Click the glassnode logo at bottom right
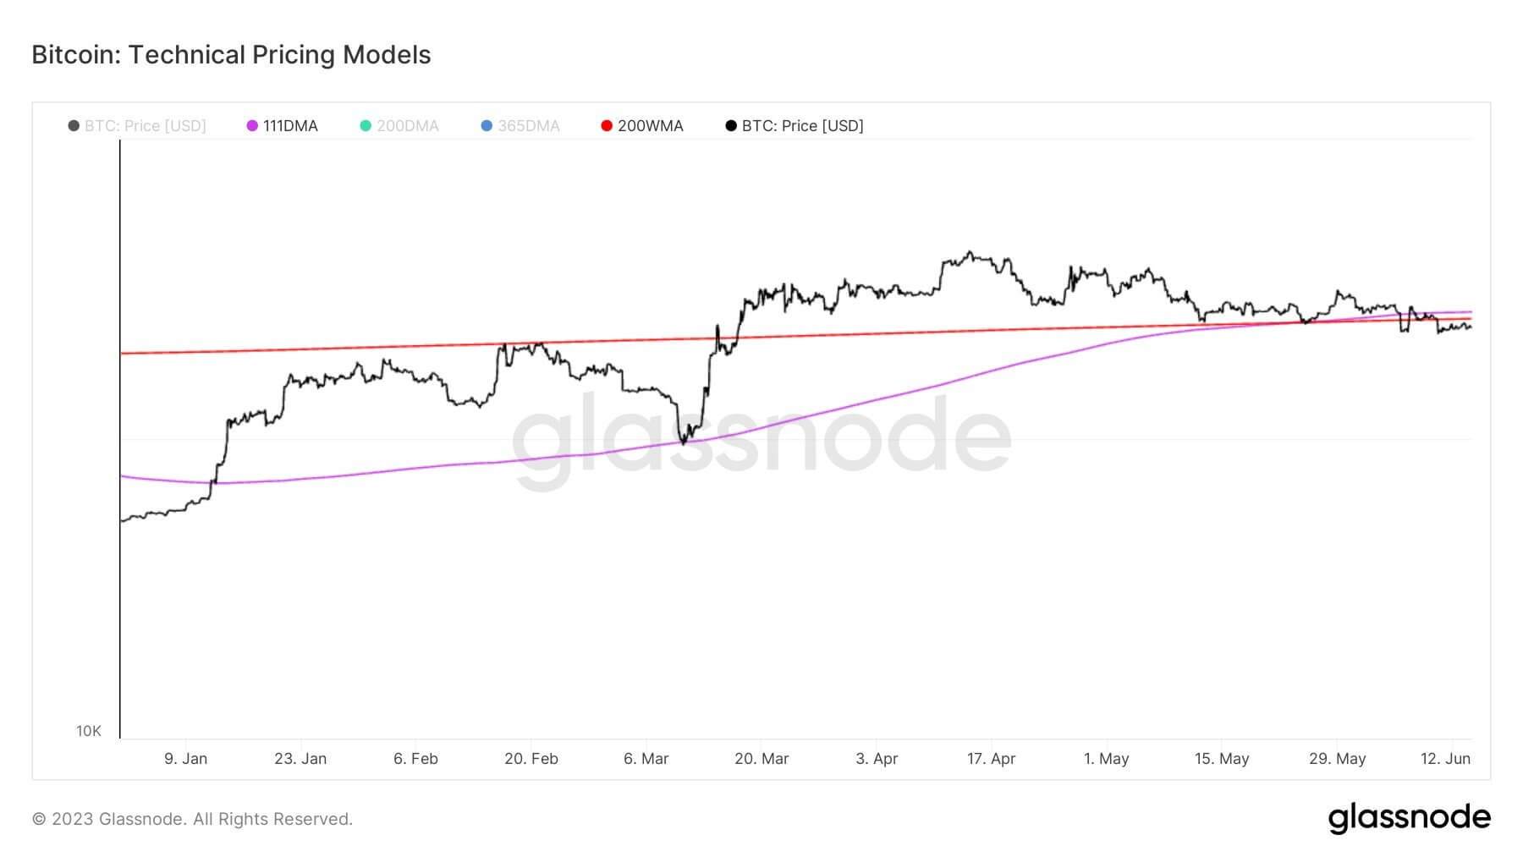The height and width of the screenshot is (857, 1523). pos(1409,818)
